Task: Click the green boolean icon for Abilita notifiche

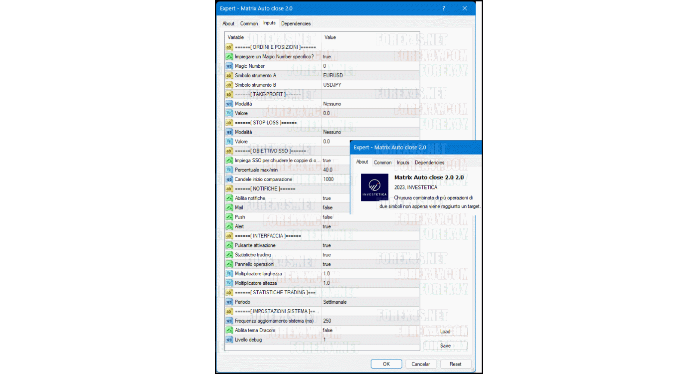Action: tap(229, 198)
